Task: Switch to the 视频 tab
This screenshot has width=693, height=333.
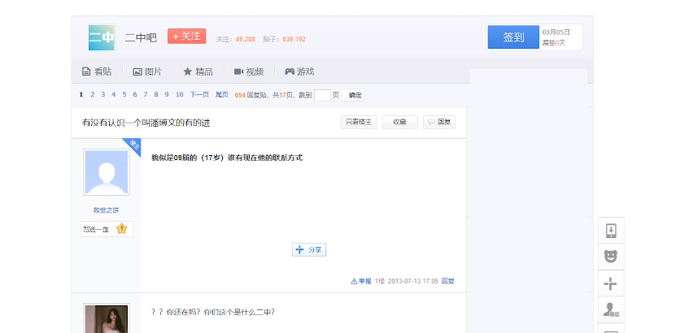Action: (249, 71)
